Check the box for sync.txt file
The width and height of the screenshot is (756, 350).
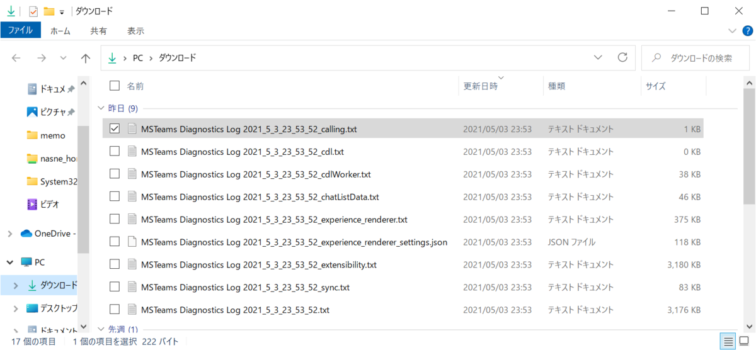tap(114, 287)
